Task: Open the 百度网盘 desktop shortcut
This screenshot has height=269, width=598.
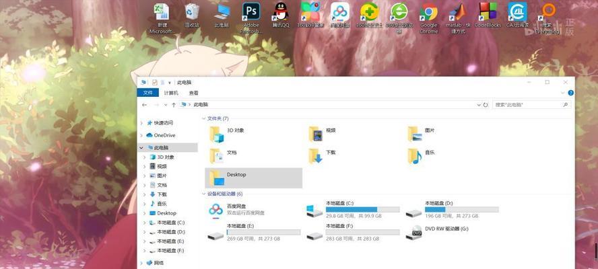Action: coord(340,15)
